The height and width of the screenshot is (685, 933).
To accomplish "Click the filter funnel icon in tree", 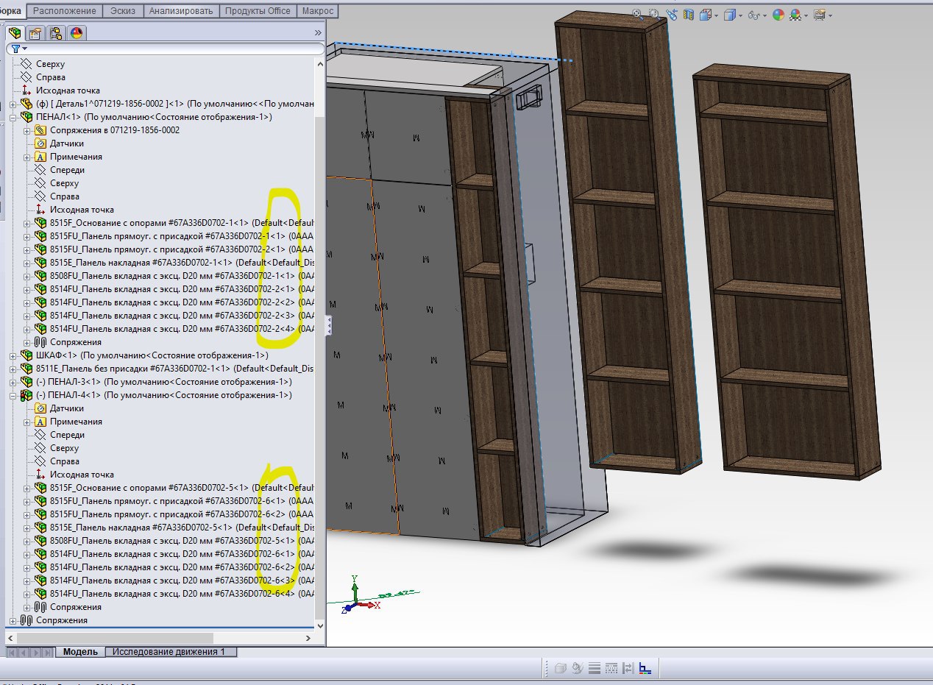I will click(16, 49).
